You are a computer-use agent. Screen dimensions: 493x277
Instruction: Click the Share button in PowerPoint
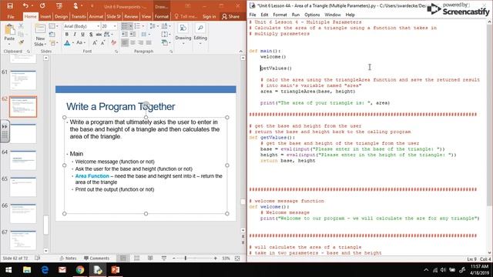point(230,16)
